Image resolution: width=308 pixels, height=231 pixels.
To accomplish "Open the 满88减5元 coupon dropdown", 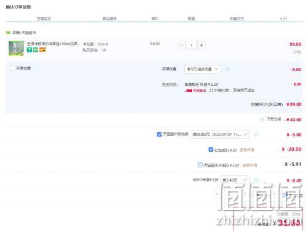I will click(220, 135).
